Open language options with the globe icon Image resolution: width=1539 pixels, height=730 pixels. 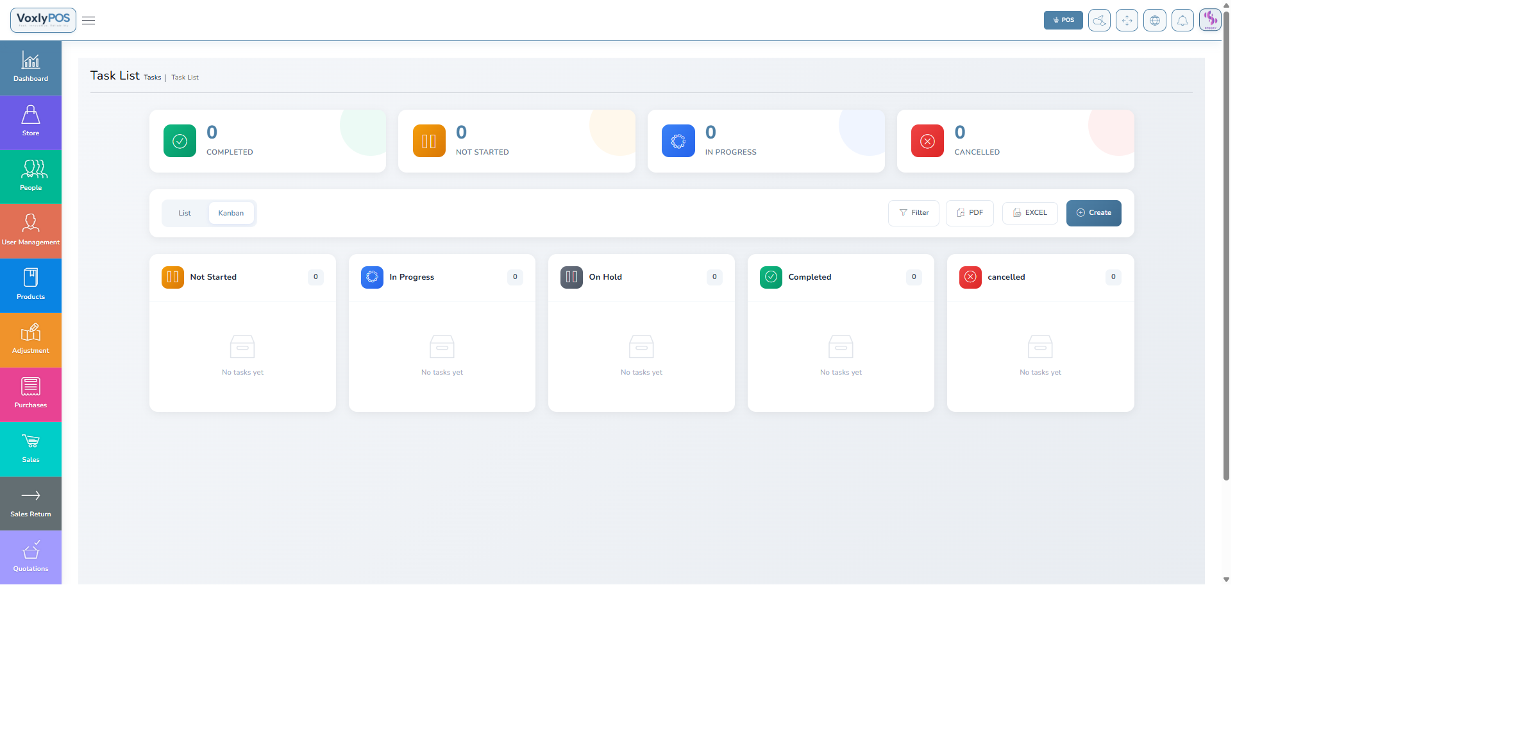(x=1155, y=20)
